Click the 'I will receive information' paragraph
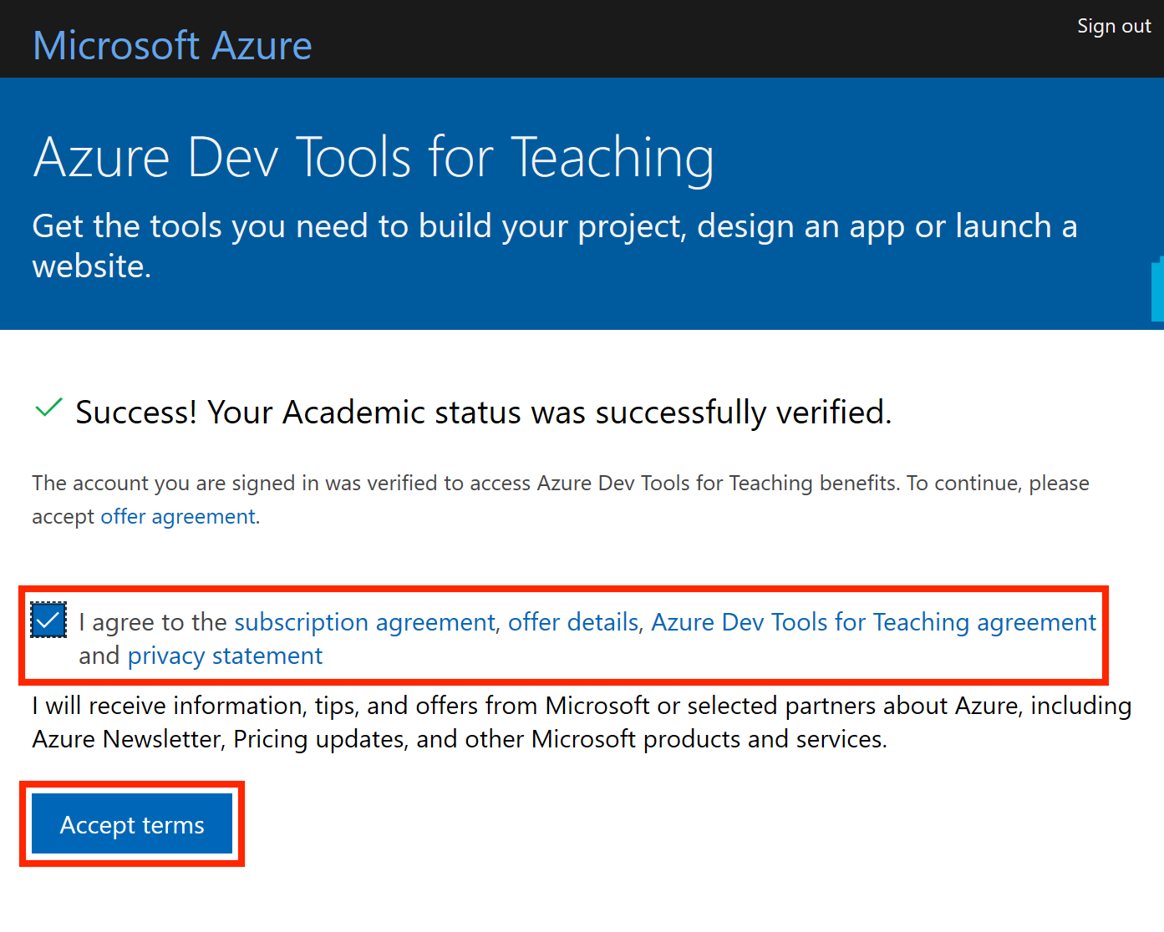 [582, 722]
